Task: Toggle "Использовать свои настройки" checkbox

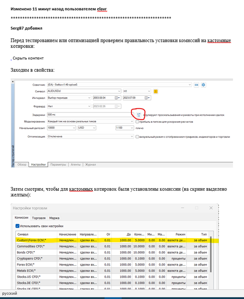Action: coord(18,226)
